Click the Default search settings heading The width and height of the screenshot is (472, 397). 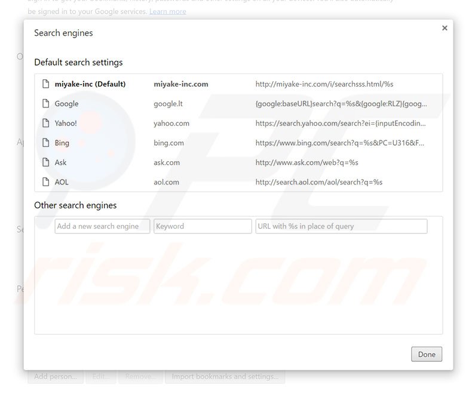78,62
